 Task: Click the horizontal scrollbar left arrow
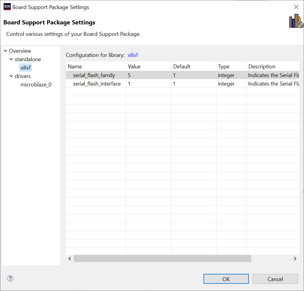click(x=70, y=258)
